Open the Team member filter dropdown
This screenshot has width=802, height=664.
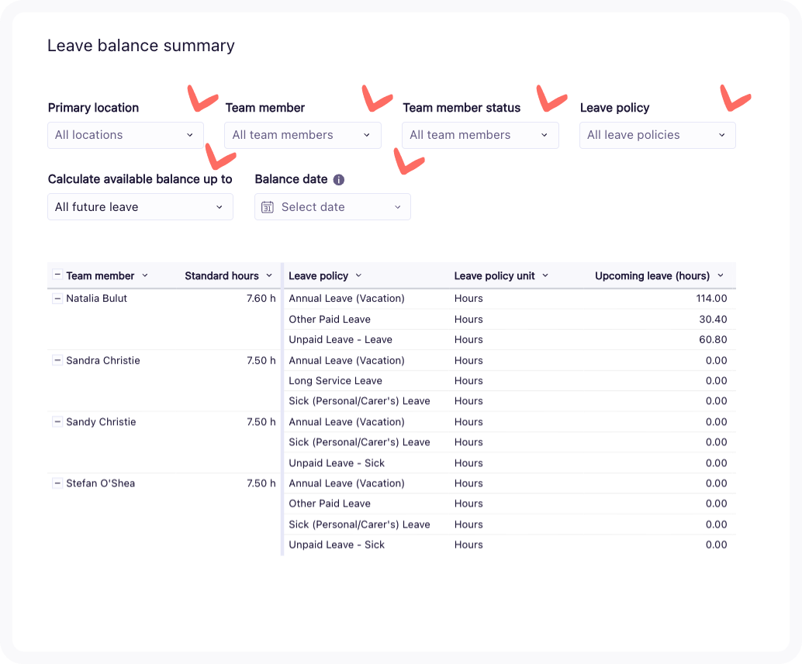tap(302, 135)
